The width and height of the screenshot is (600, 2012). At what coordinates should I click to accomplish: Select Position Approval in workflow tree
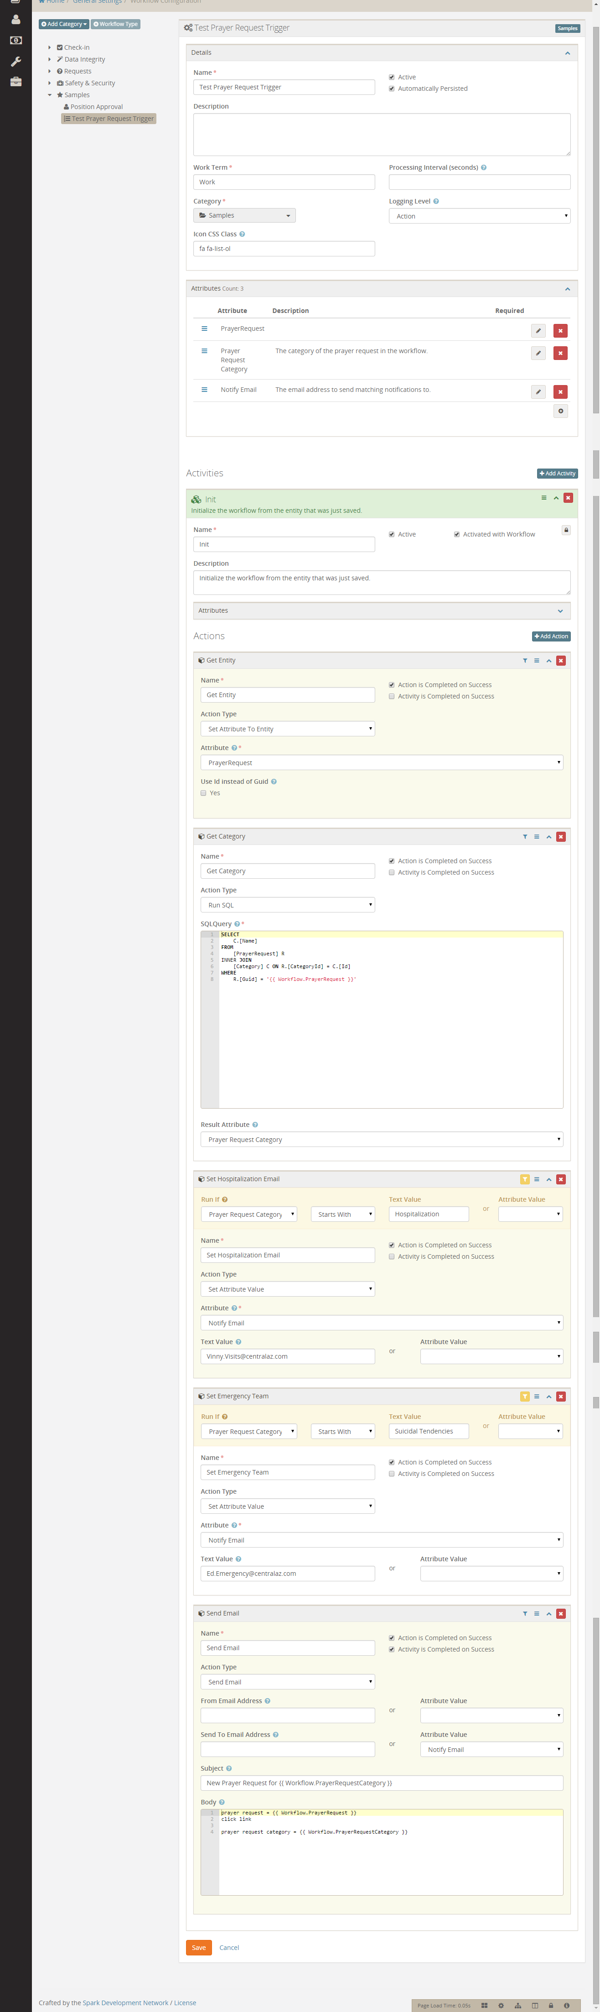[96, 107]
